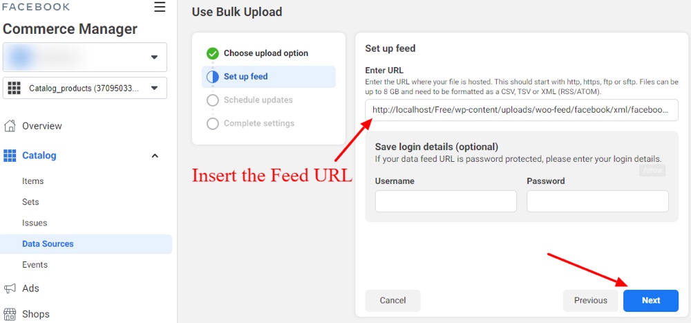Open Items in the Catalog menu

point(32,181)
